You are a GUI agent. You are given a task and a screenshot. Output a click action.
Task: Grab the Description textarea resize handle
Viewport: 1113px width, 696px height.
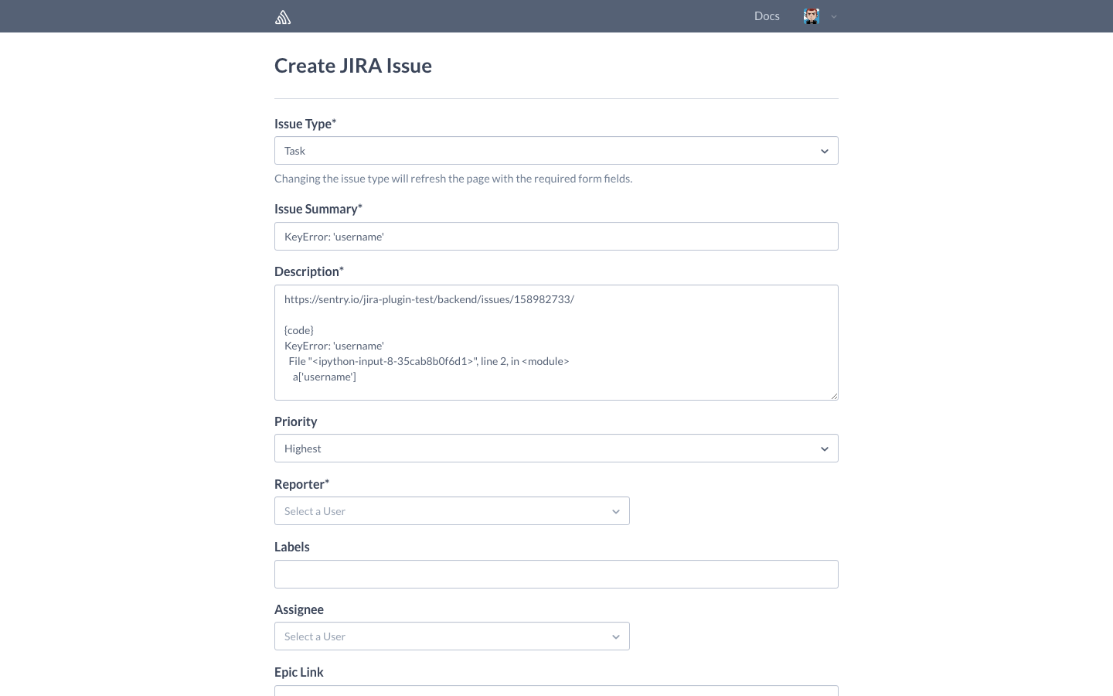coord(834,396)
